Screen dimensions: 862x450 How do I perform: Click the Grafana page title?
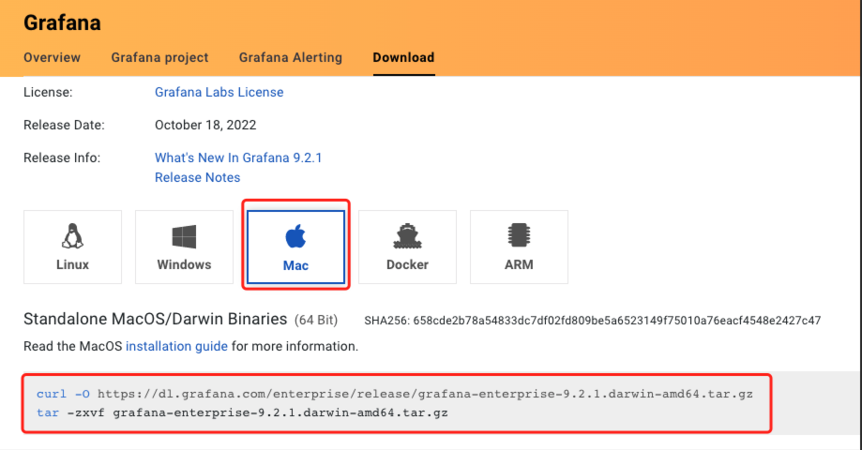tap(62, 22)
